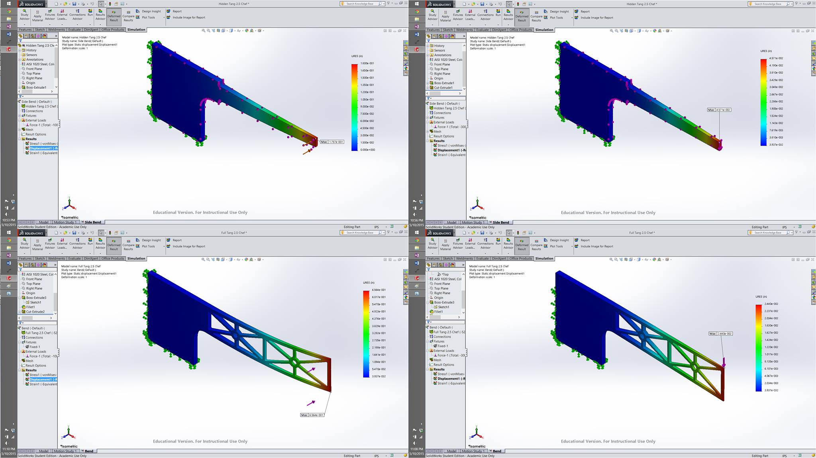The width and height of the screenshot is (816, 458).
Task: Open Motion Study 1 tab, window Max 2.440e-002
Action: (473, 451)
